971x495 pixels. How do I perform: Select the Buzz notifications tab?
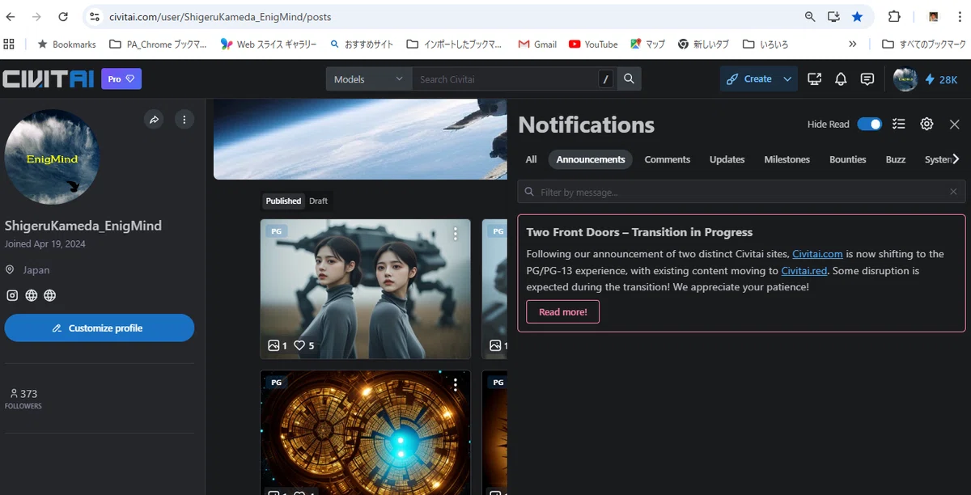896,159
